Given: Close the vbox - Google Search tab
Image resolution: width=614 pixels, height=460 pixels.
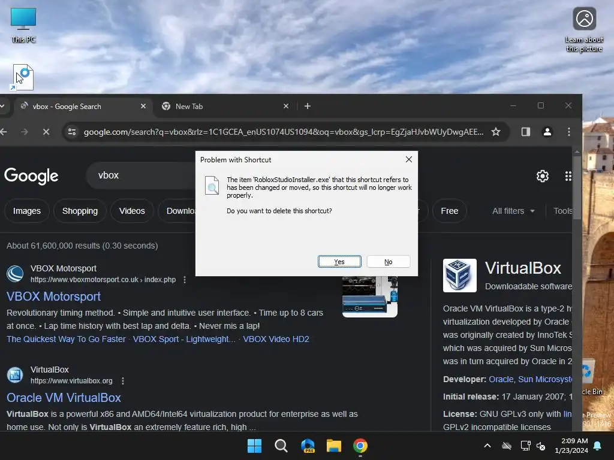Looking at the screenshot, I should [x=143, y=107].
